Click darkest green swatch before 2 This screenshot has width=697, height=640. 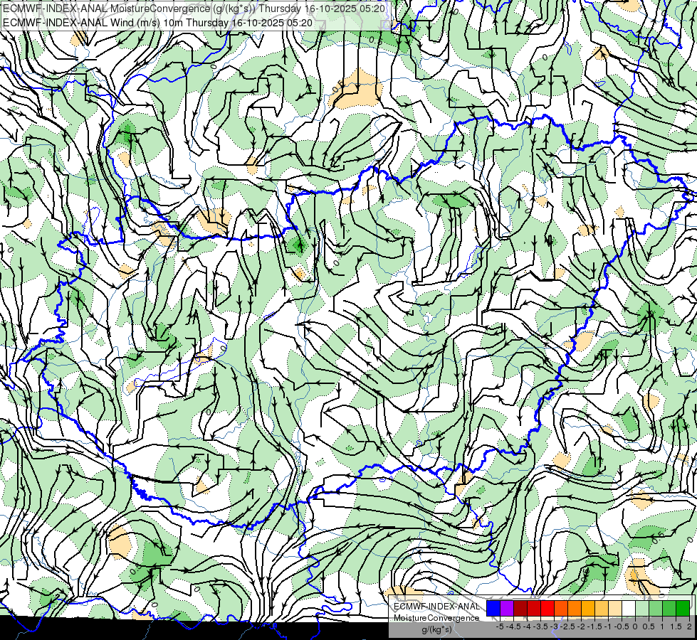click(683, 608)
